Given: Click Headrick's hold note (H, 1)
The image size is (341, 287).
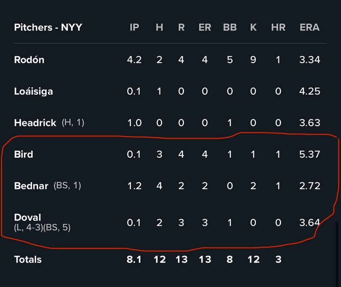Looking at the screenshot, I should tap(73, 123).
